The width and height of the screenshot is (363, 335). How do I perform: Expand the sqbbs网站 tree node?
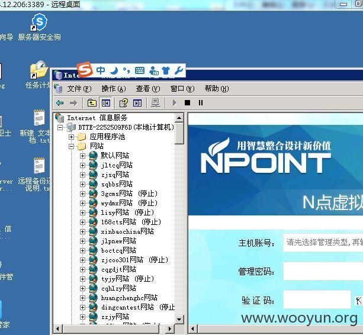click(x=82, y=184)
